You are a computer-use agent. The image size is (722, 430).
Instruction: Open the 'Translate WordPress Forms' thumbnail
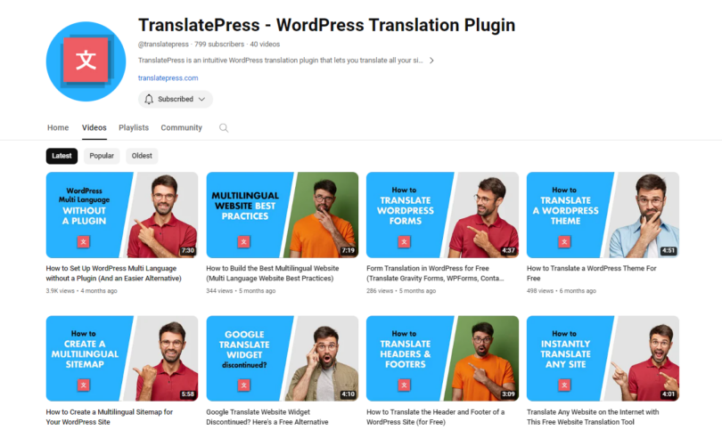[x=442, y=215]
